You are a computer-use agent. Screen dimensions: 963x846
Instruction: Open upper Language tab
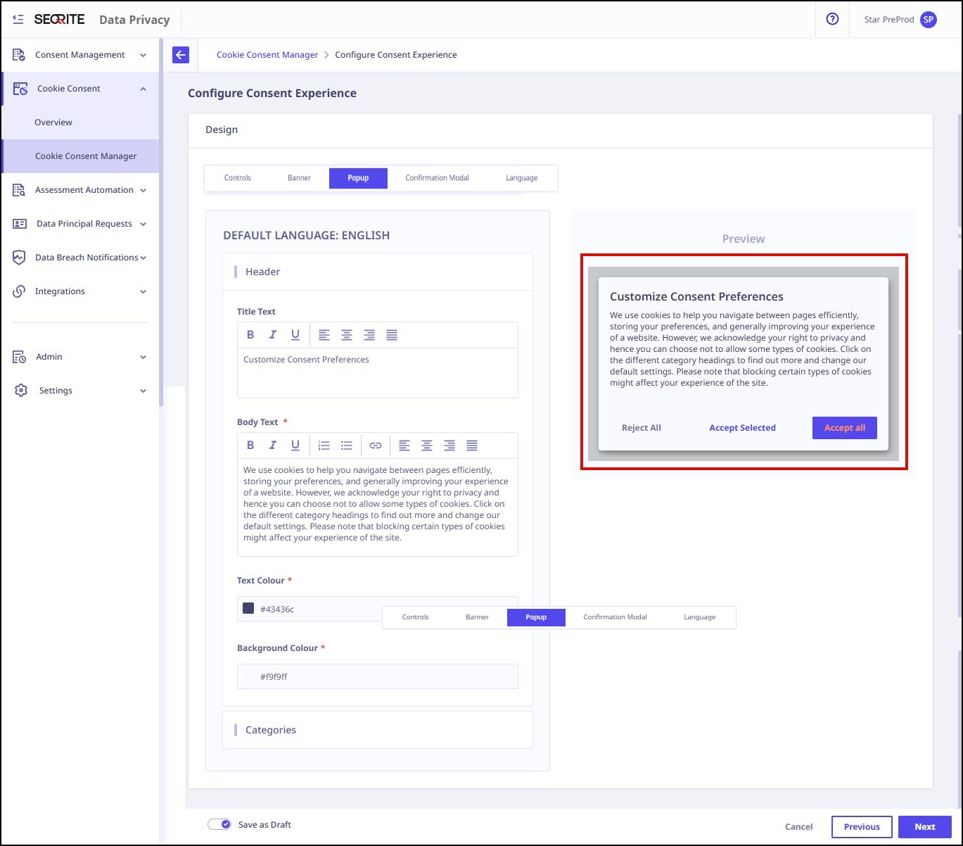(x=521, y=178)
